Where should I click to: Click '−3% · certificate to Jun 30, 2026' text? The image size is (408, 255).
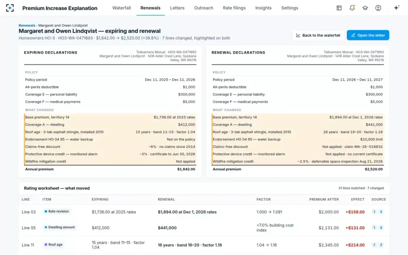click(x=167, y=154)
